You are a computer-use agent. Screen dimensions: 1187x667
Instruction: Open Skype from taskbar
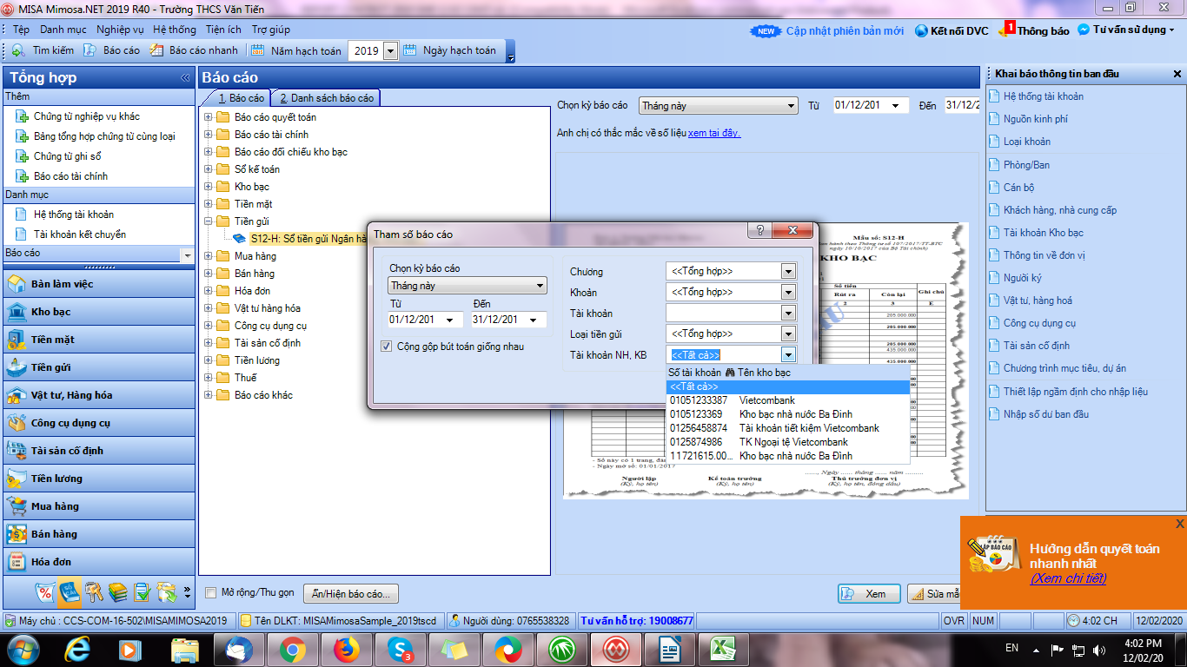pos(401,650)
